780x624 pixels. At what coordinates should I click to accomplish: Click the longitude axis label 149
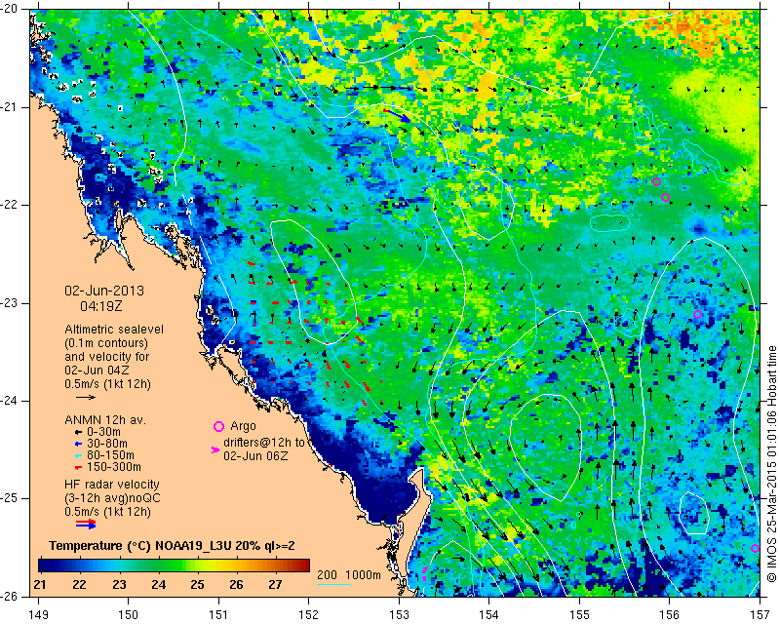38,615
